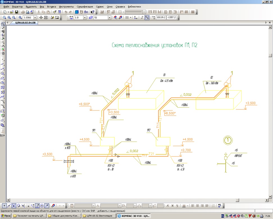Click the Пуск start button
The image size is (273, 219).
[6, 216]
